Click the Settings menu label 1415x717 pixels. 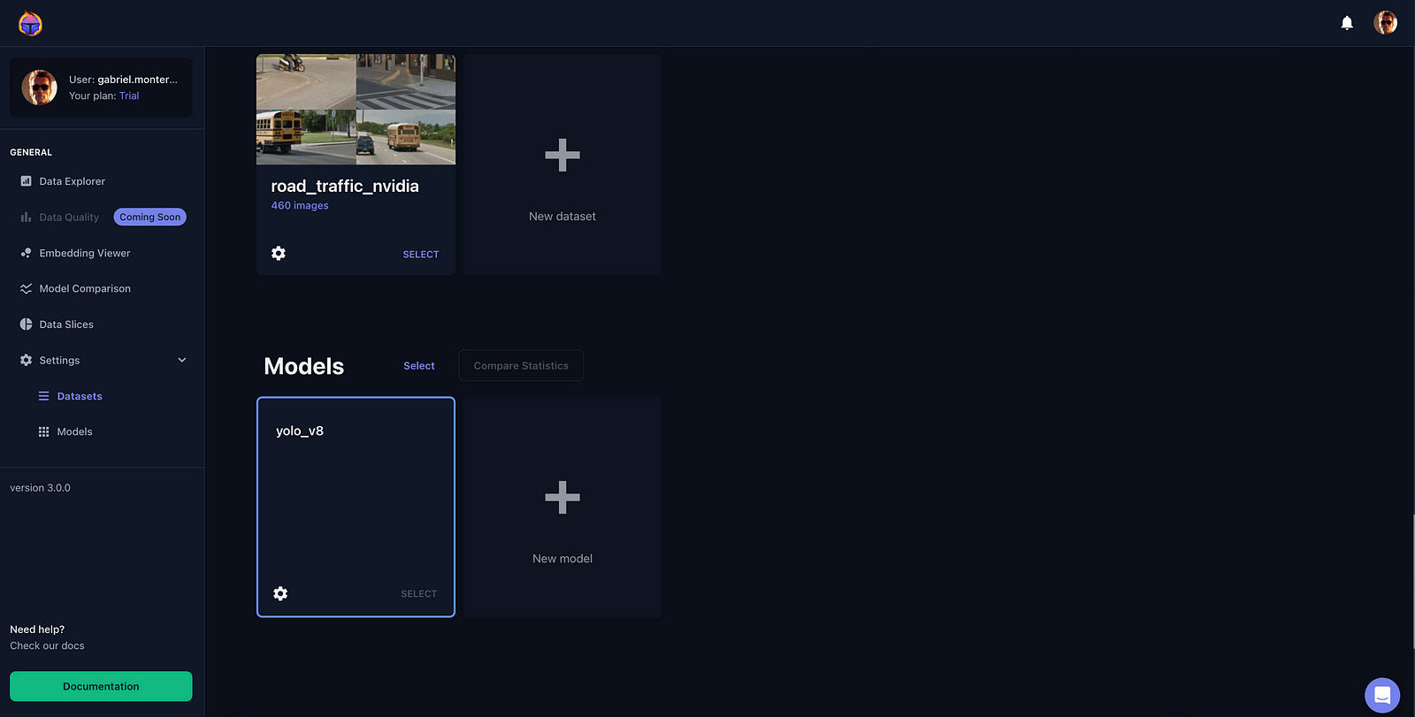tap(59, 361)
